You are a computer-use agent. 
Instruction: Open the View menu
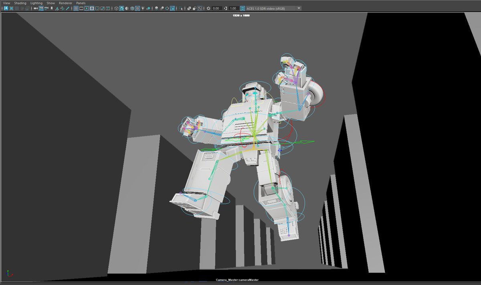tap(6, 3)
